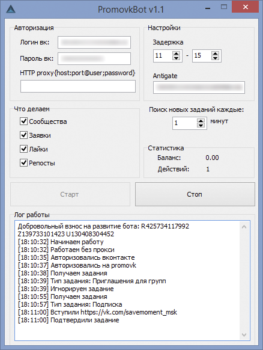Click log line 'Игнорируем задание'
The image size is (263, 350).
point(66,289)
